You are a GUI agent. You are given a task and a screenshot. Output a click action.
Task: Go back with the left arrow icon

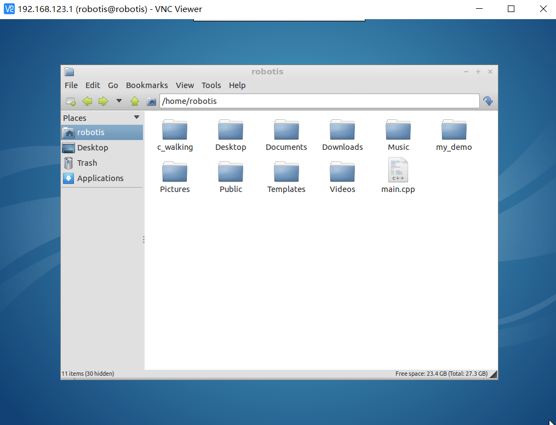tap(87, 101)
